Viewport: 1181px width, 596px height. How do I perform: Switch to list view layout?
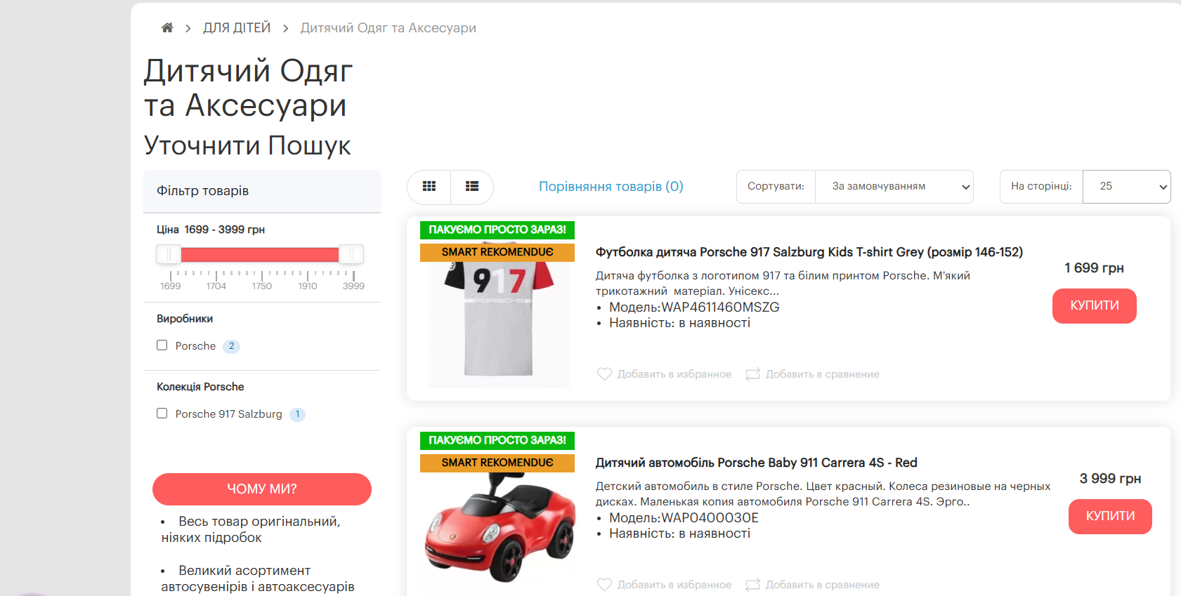pos(472,187)
